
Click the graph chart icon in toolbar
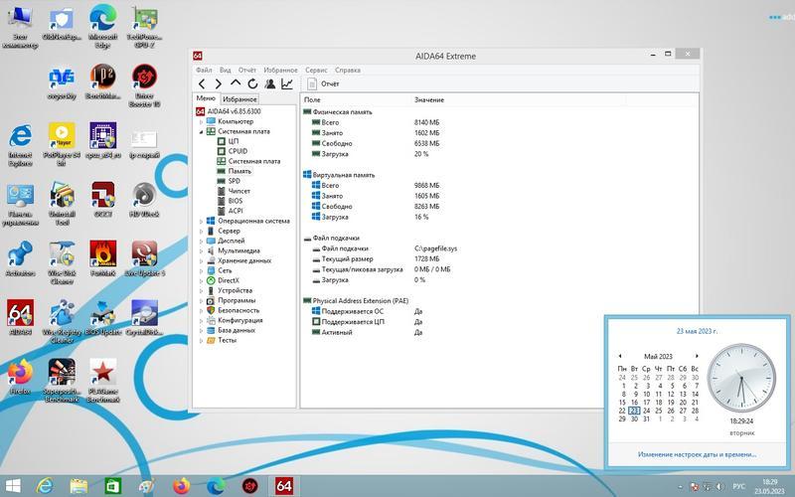(287, 84)
